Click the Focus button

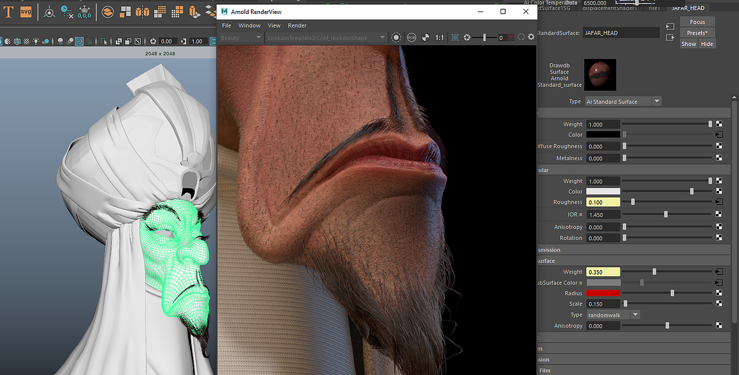[x=697, y=22]
